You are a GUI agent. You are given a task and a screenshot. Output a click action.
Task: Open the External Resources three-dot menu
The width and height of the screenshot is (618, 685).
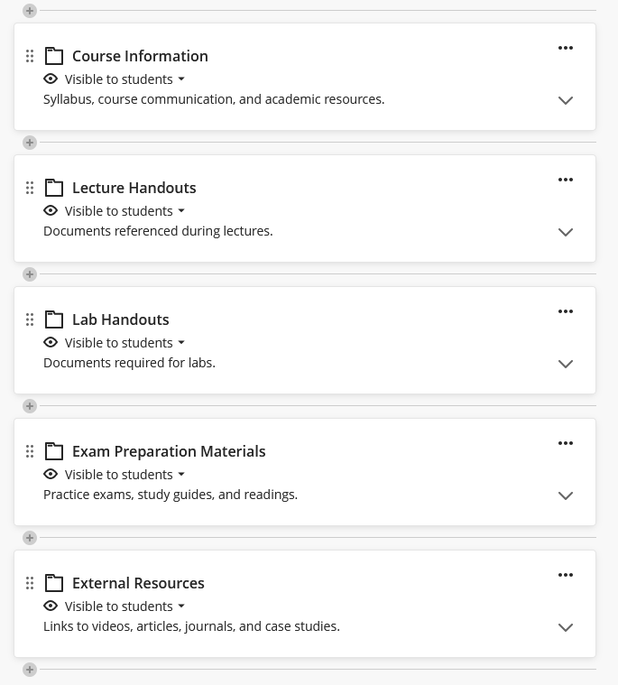566,575
